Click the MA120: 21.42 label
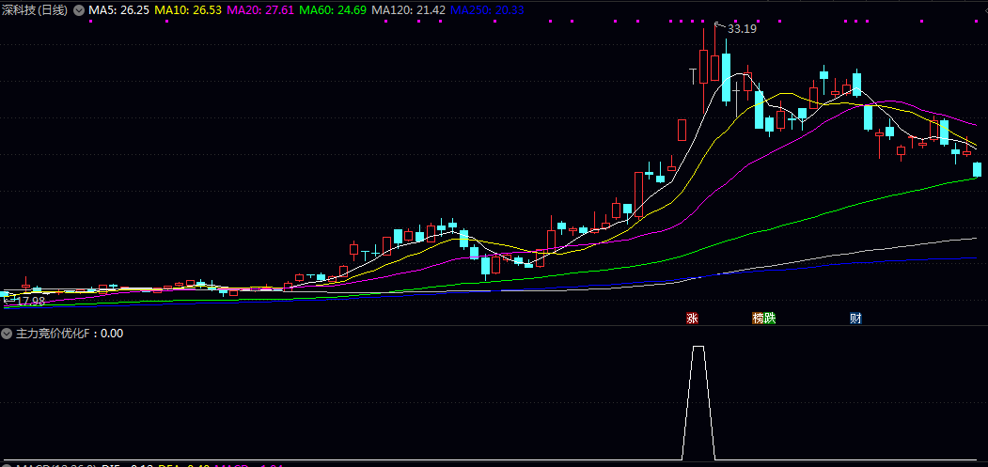Screen dimensions: 988x467 (408, 10)
